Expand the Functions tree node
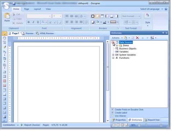The width and height of the screenshot is (172, 131). 113,58
